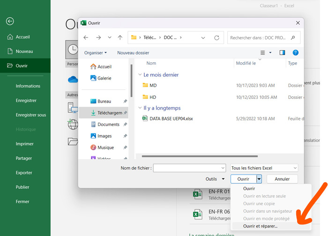Go to Accueil in Excel sidebar

pos(22,37)
